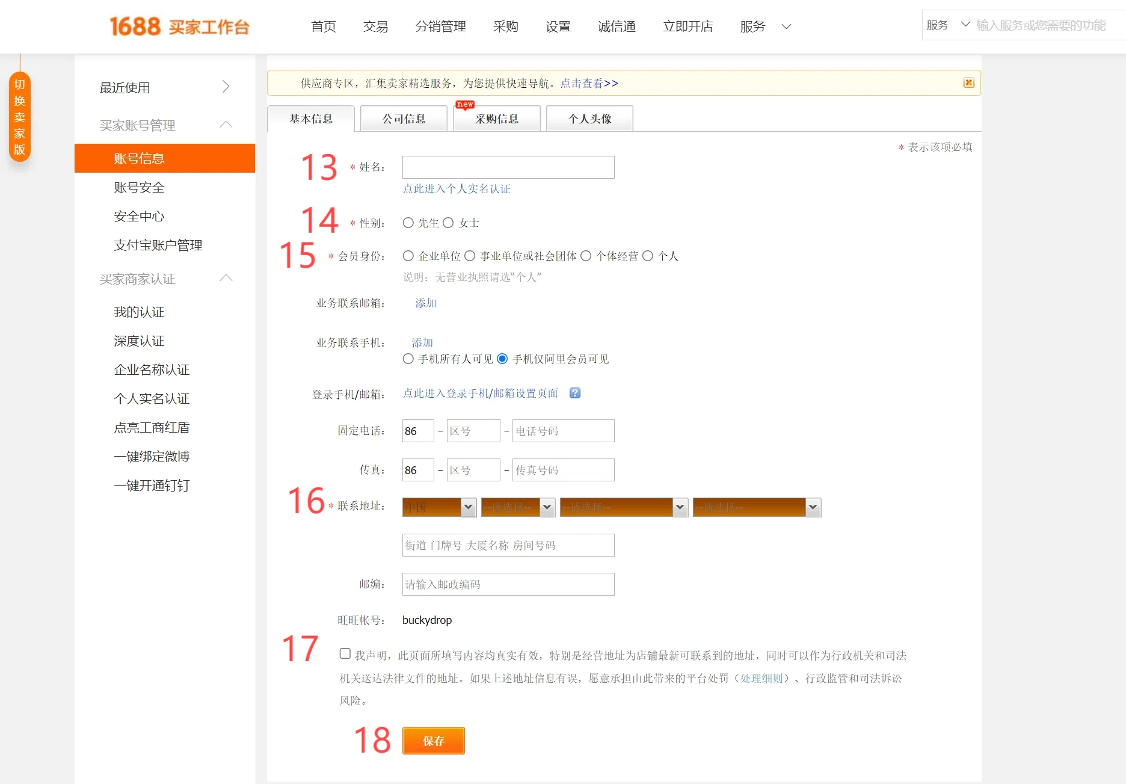This screenshot has height=784, width=1126.
Task: Click the 1688 买家工作台 logo
Action: (179, 26)
